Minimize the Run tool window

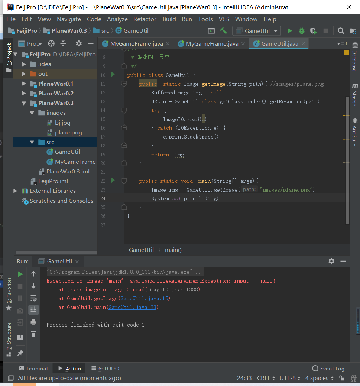pyautogui.click(x=343, y=261)
